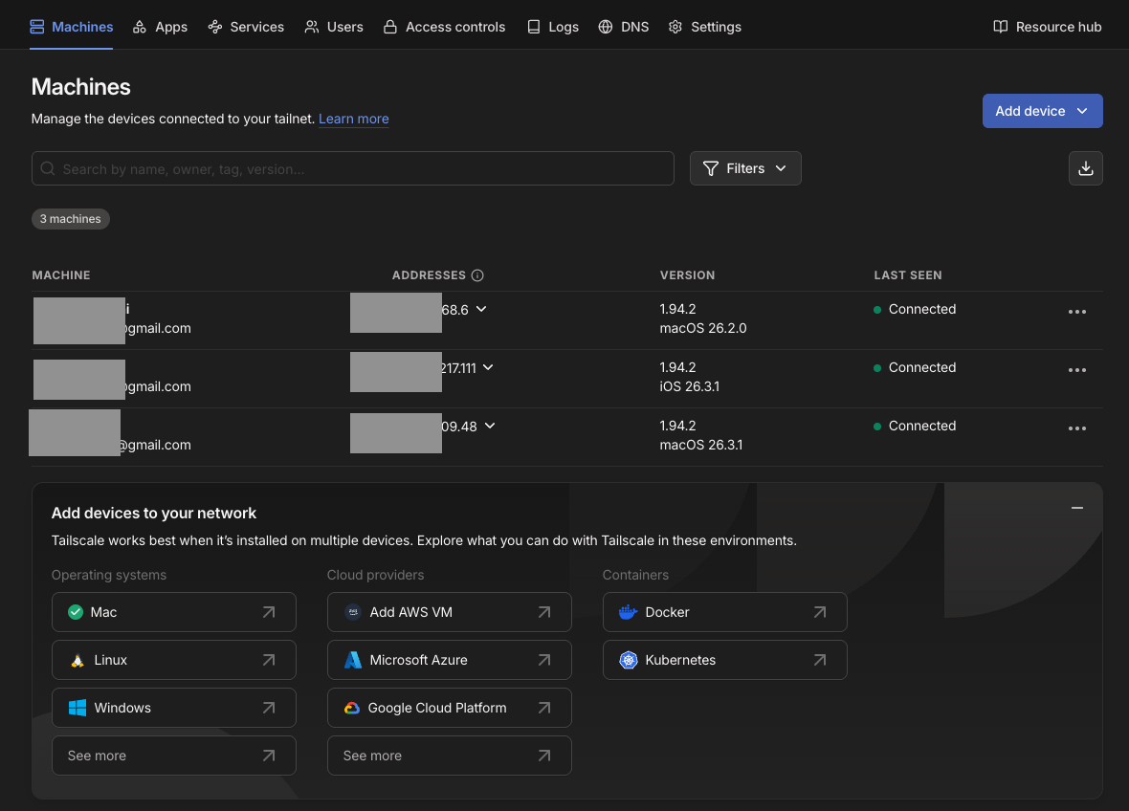Click the iOS 26.3.1 version text

[690, 386]
